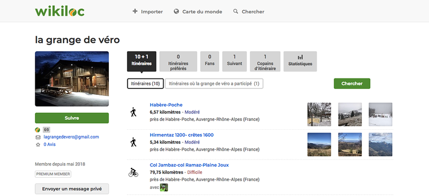Select Itinéraires où la grange de véro a participé
The height and width of the screenshot is (196, 429).
pyautogui.click(x=214, y=84)
